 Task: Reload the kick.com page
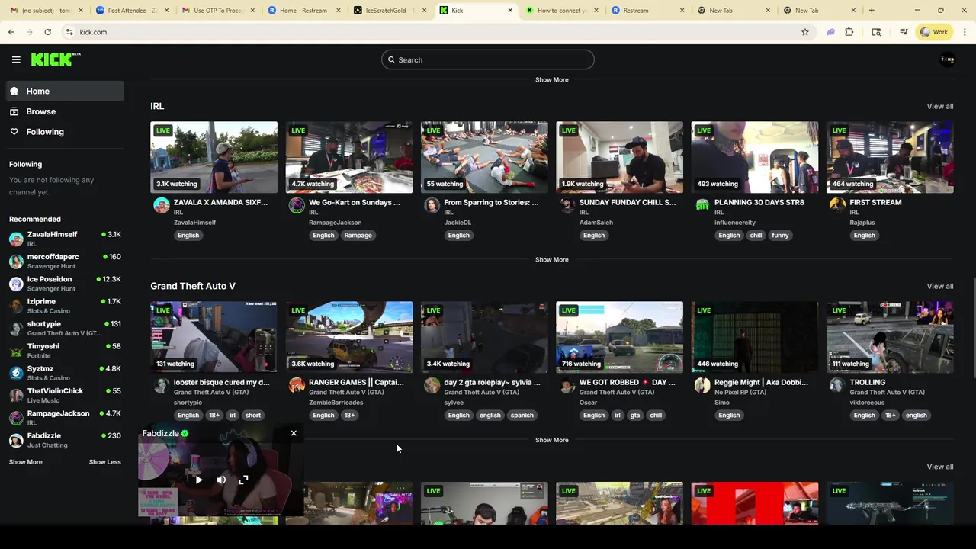click(x=47, y=32)
